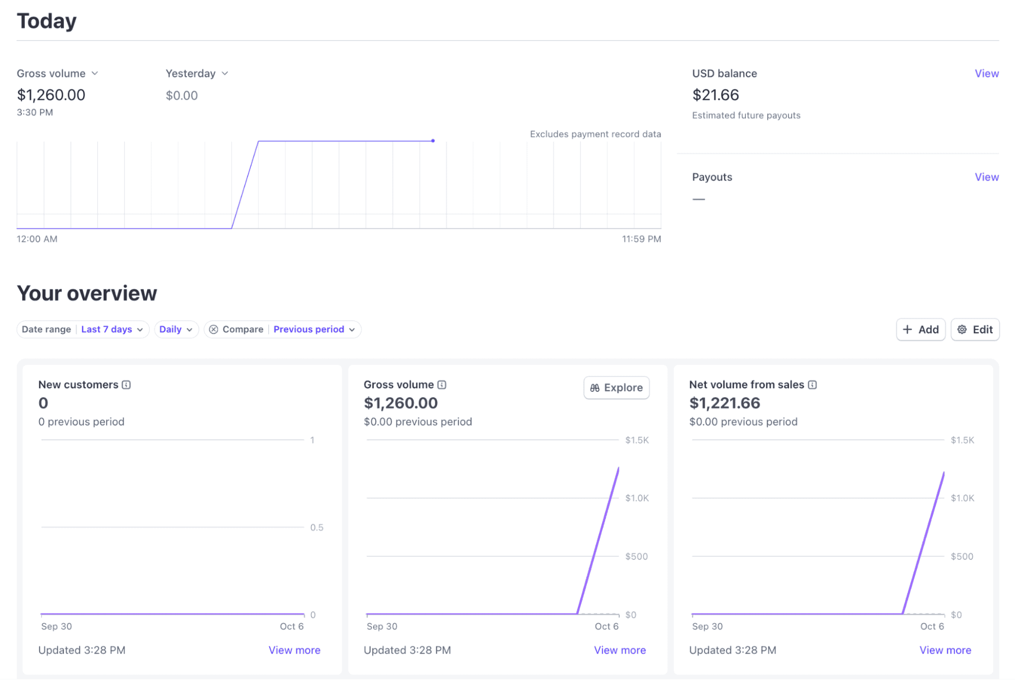
Task: View more on Net volume from sales card
Action: [x=945, y=650]
